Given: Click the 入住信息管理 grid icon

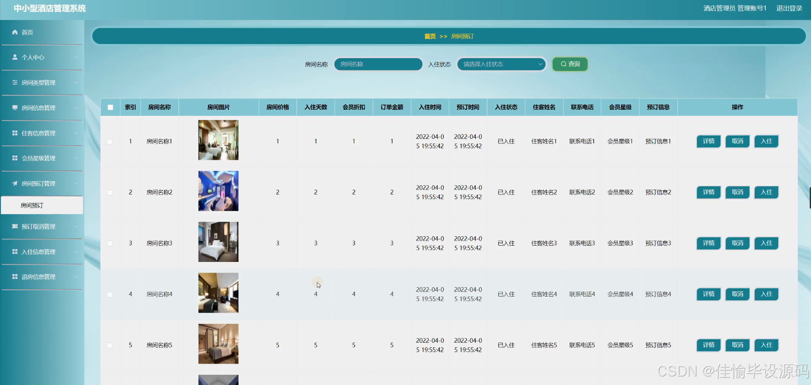Looking at the screenshot, I should (x=15, y=251).
